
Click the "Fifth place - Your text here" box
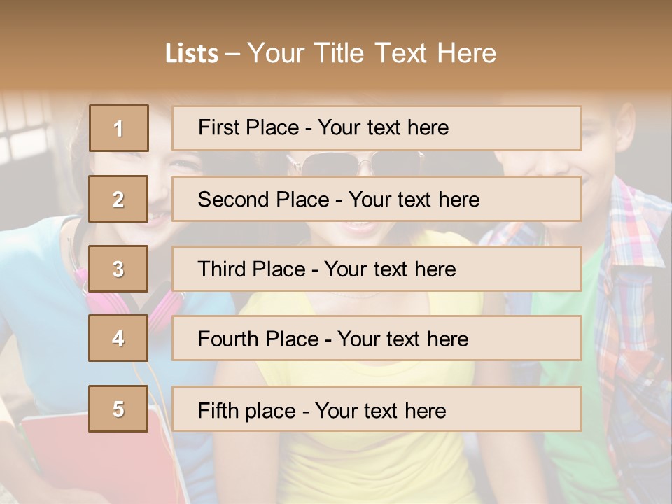point(377,409)
